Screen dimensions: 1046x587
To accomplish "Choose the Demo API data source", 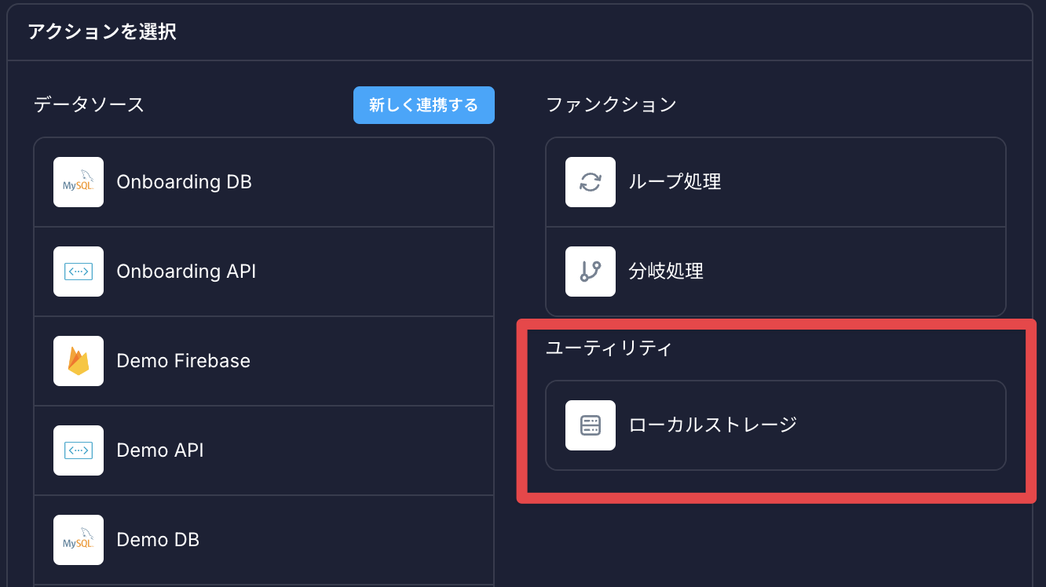I will tap(264, 450).
